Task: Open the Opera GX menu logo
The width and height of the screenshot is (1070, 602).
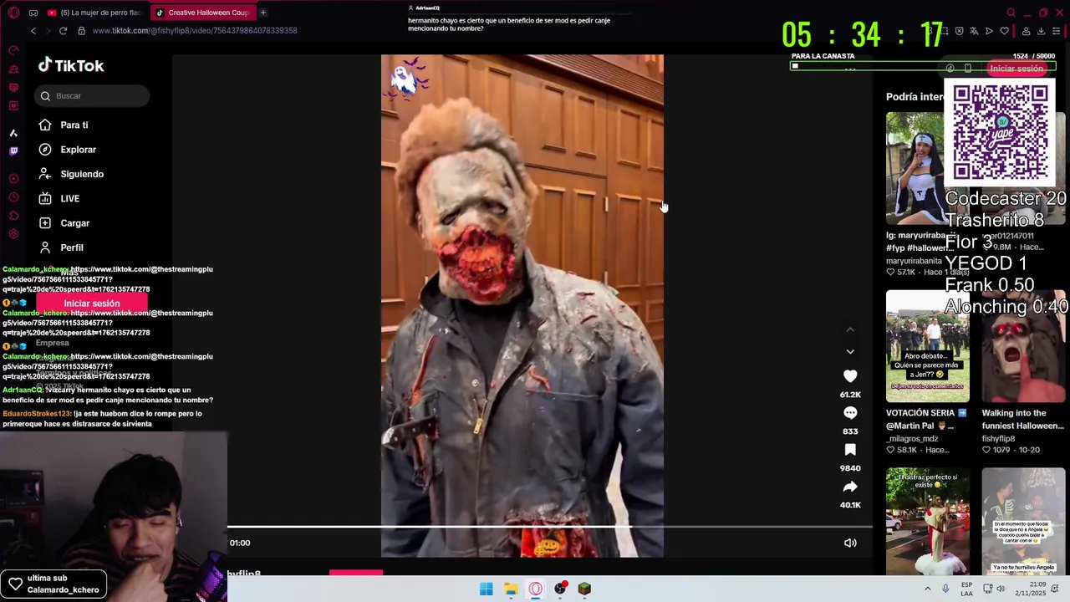Action: pos(13,13)
